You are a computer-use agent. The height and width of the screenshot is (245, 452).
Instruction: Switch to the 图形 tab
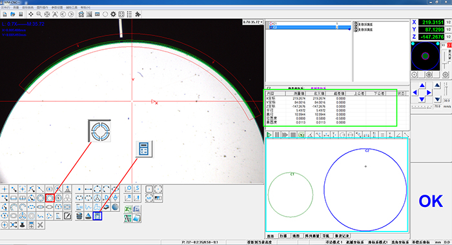pyautogui.click(x=271, y=236)
